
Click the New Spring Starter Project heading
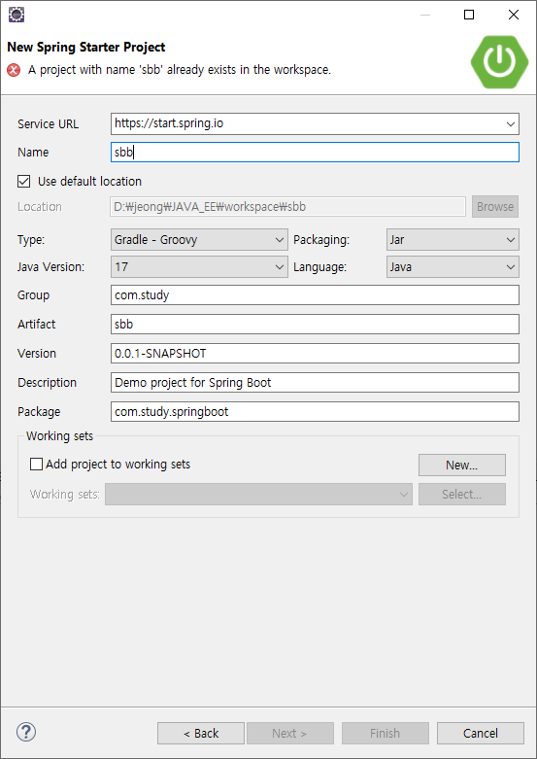point(86,47)
